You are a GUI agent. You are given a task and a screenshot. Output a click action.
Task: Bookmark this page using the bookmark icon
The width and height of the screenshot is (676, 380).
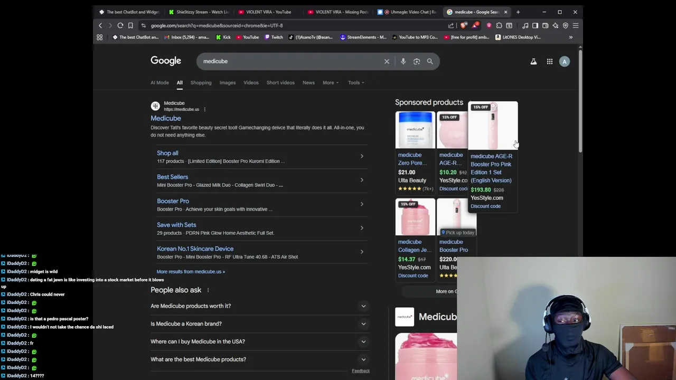tap(130, 25)
